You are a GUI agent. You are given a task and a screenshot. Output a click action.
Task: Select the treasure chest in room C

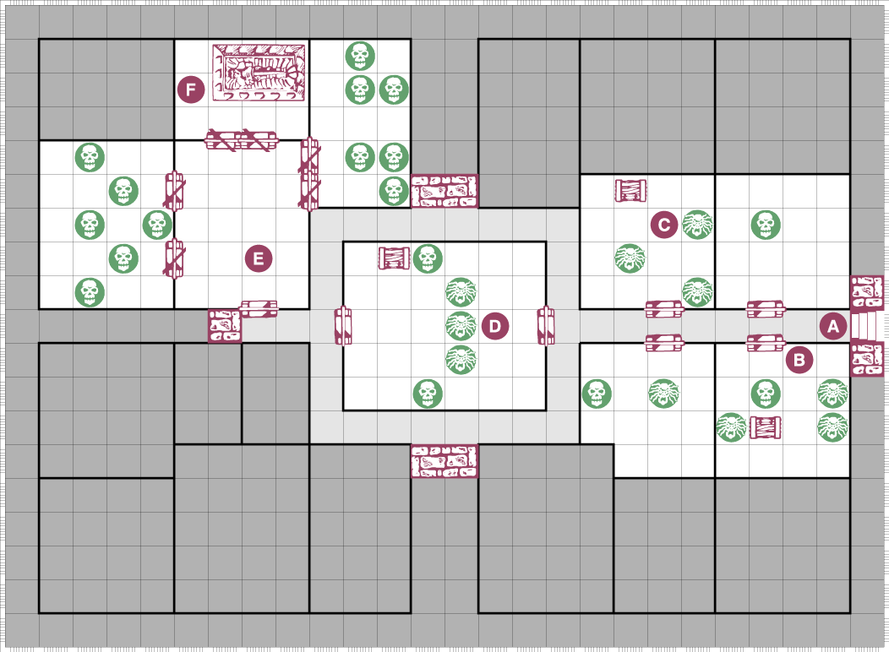(x=630, y=191)
